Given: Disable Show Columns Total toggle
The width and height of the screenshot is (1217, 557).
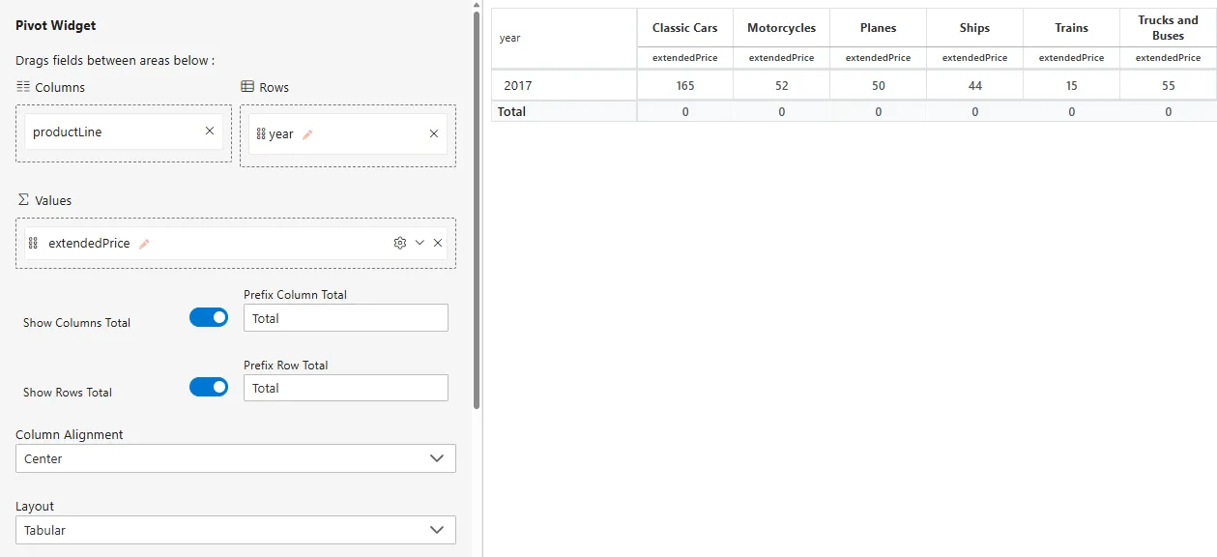Looking at the screenshot, I should click(209, 317).
